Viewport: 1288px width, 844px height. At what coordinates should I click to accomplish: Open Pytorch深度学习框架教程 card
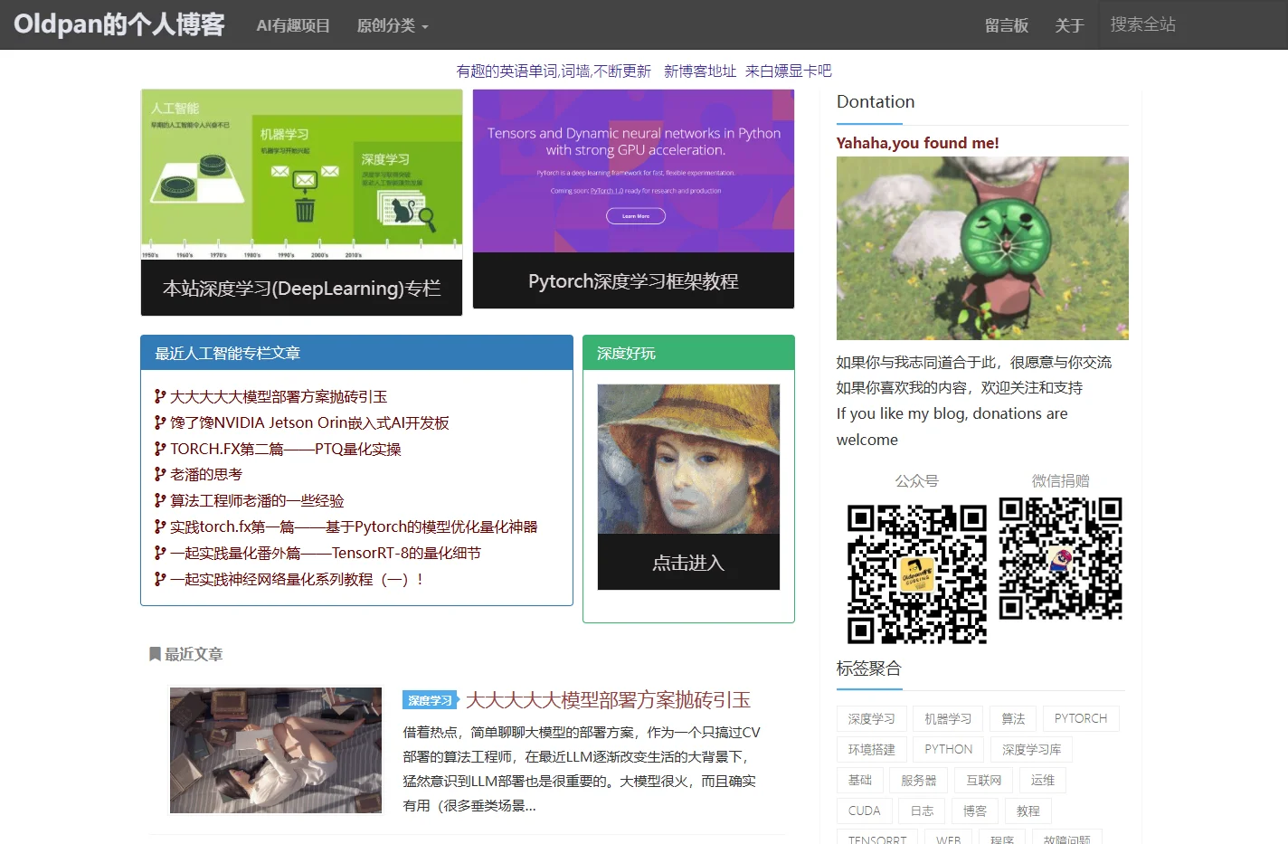click(x=633, y=199)
